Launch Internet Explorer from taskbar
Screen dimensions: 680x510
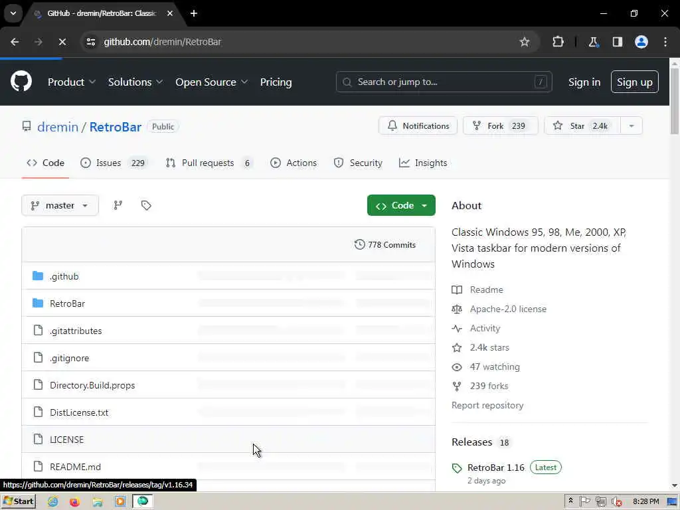pyautogui.click(x=53, y=501)
